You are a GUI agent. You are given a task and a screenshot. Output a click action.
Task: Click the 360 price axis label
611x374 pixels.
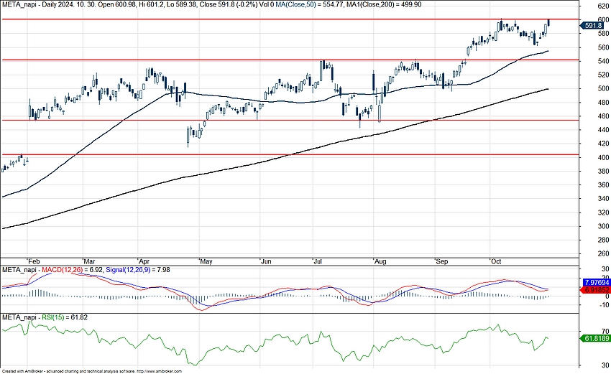coord(603,185)
